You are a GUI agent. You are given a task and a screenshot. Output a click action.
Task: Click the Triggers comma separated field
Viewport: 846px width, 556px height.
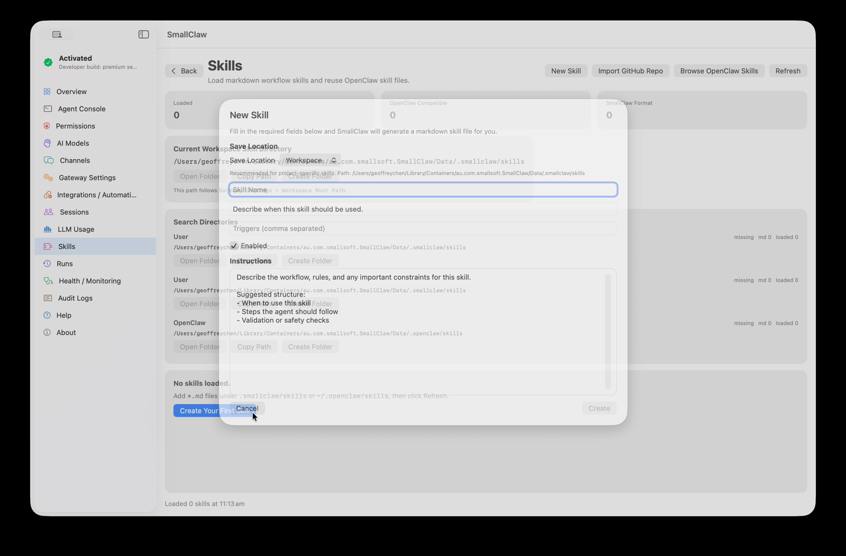[x=423, y=228]
